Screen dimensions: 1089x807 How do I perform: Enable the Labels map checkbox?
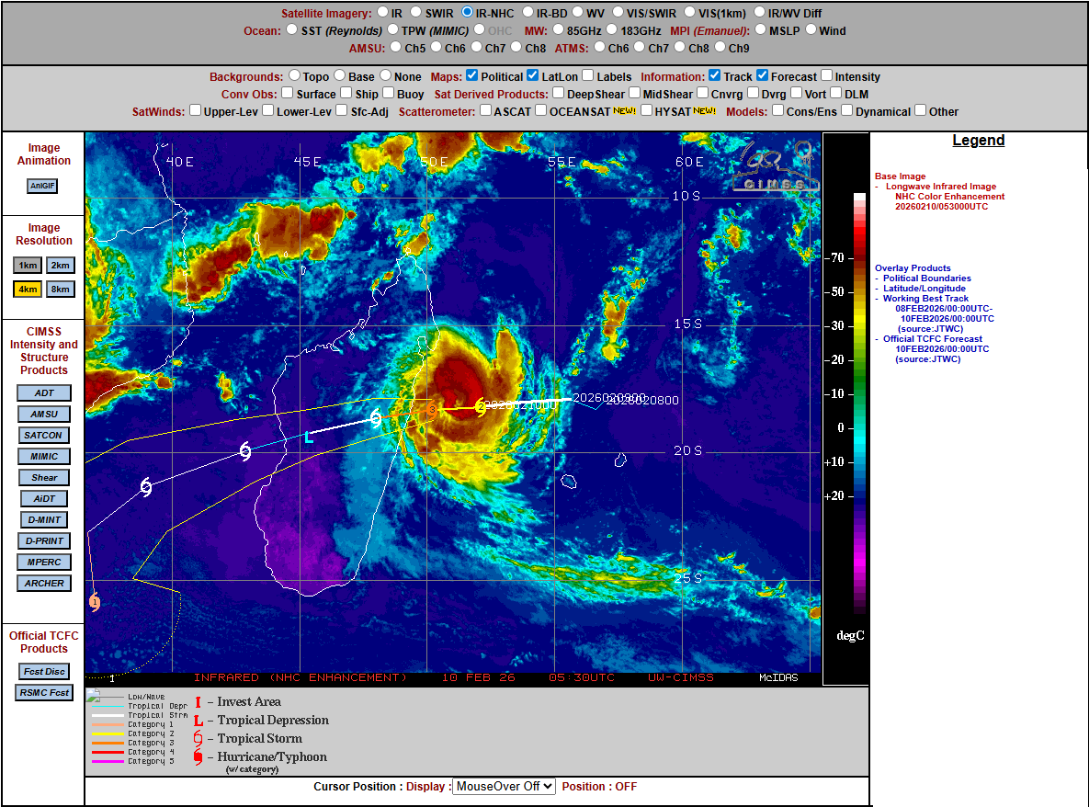coord(588,75)
